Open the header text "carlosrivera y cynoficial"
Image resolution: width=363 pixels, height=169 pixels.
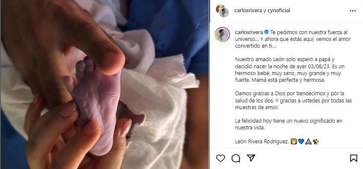[x=262, y=11]
